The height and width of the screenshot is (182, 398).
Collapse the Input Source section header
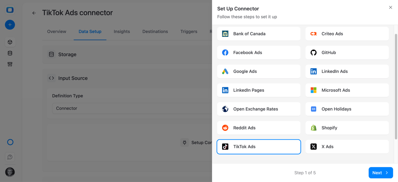[x=127, y=78]
